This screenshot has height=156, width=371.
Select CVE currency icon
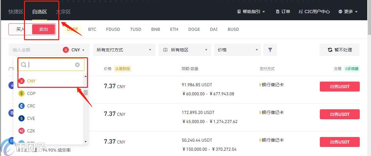tap(22, 118)
